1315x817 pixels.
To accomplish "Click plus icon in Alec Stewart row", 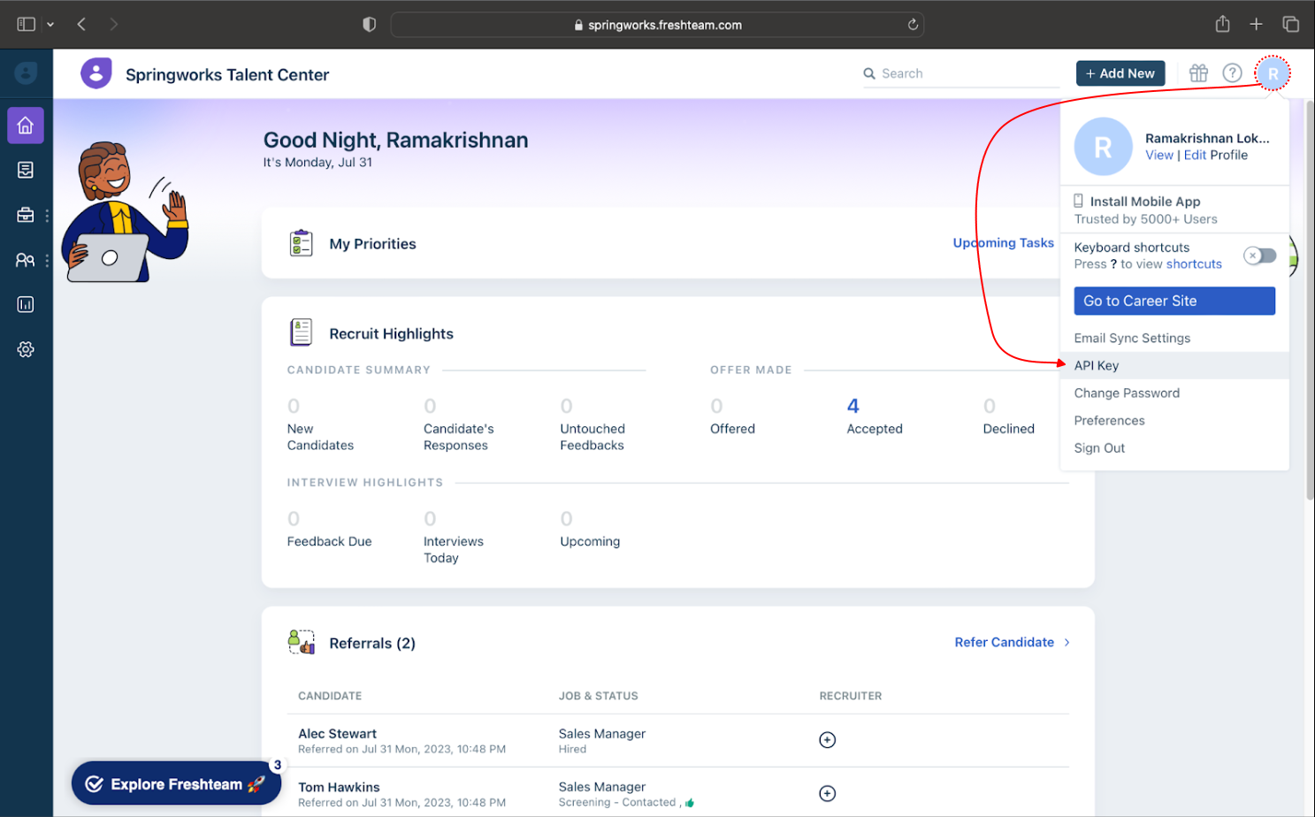I will 827,740.
